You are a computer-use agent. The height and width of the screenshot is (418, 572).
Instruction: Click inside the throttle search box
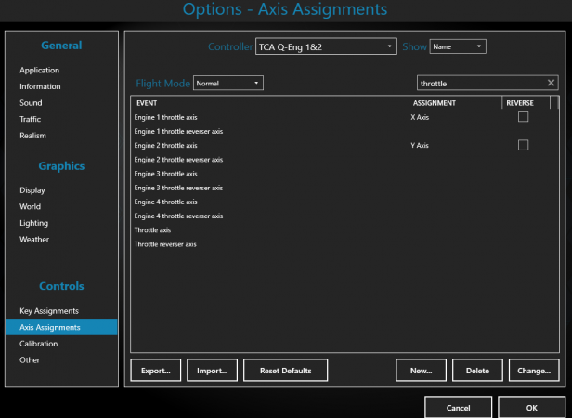click(x=478, y=84)
